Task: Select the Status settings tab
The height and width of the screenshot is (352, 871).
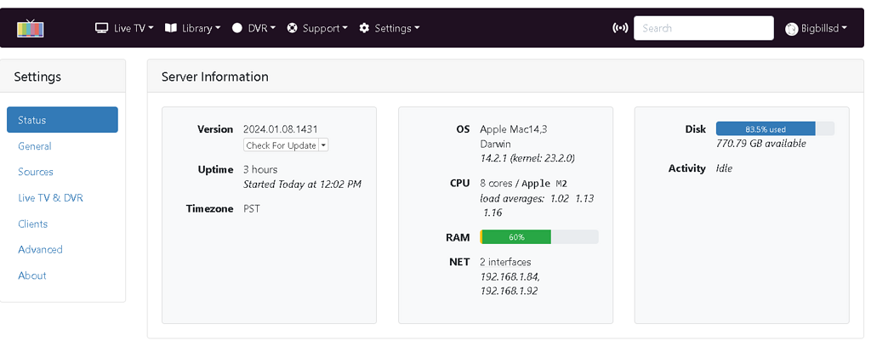Action: [x=62, y=120]
